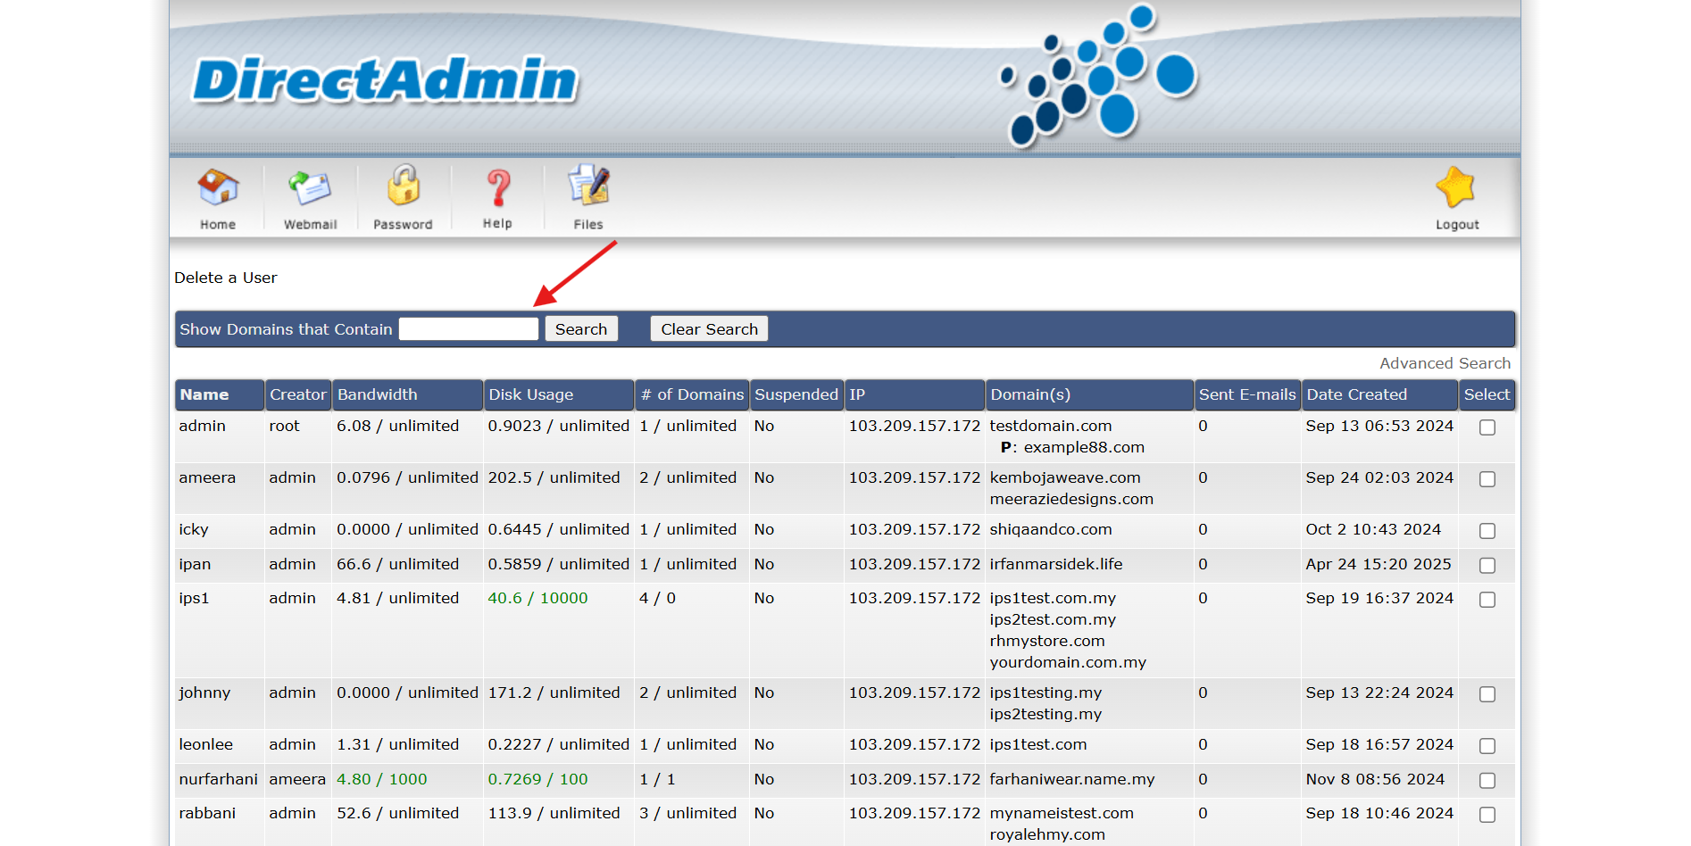Focus the domain search text field
The height and width of the screenshot is (846, 1691).
point(469,329)
